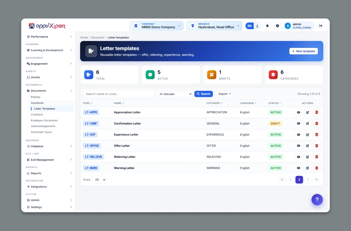Open Contracts in the sidebar
Screen dimensions: 351x231
37,114
